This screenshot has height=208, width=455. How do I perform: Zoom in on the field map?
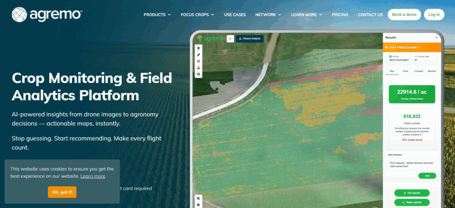coord(199,198)
